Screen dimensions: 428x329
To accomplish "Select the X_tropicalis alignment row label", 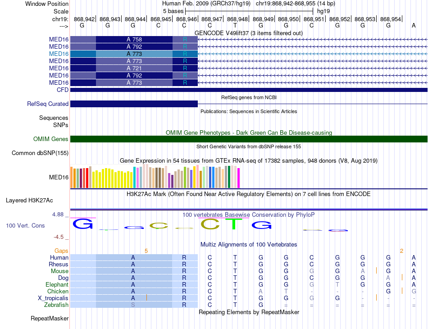I will 53,298.
